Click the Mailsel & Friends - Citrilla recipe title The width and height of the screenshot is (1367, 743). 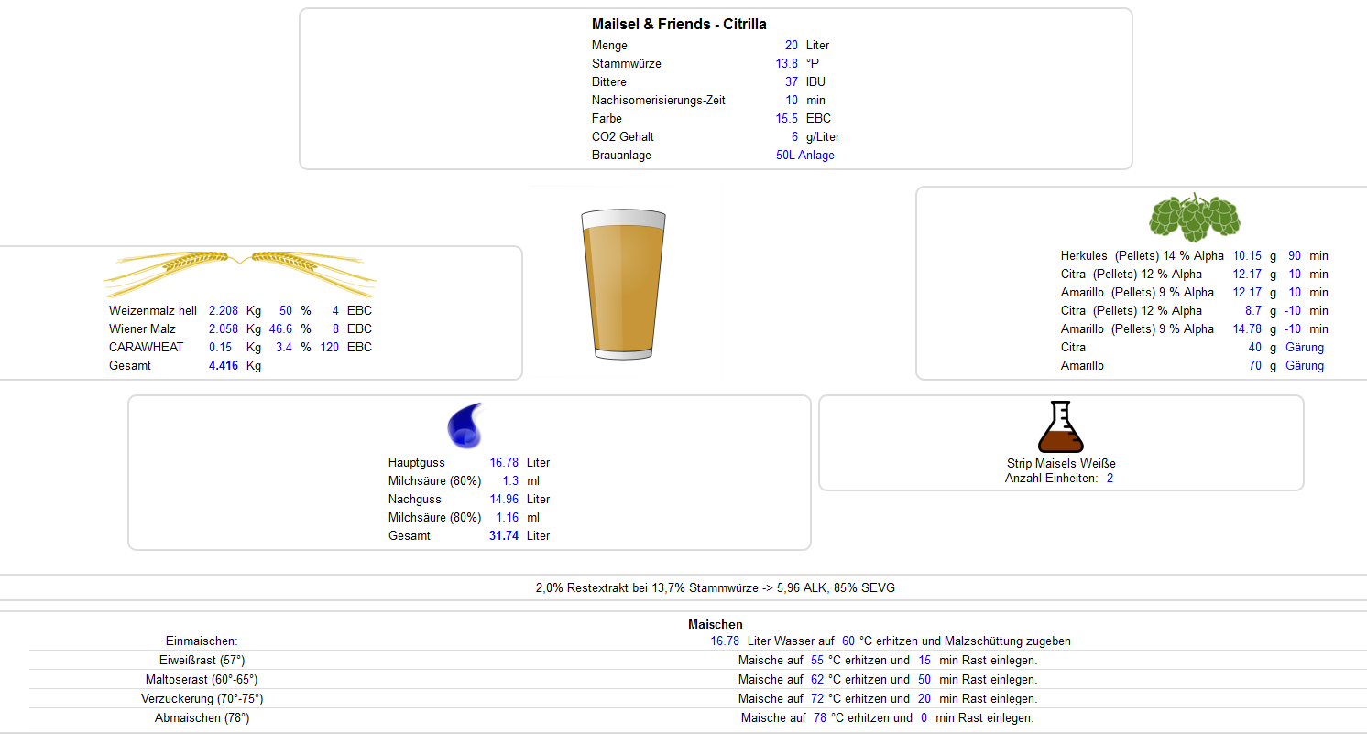(x=679, y=25)
